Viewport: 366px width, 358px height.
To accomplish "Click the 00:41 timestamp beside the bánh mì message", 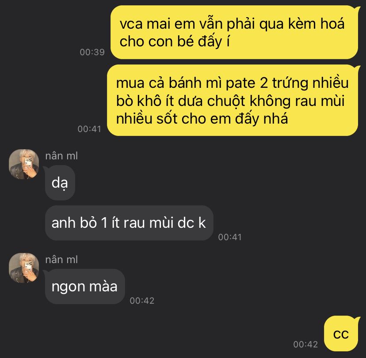I will pyautogui.click(x=89, y=129).
